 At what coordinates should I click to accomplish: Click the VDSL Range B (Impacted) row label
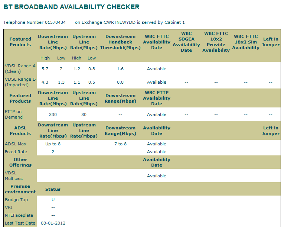pyautogui.click(x=20, y=82)
